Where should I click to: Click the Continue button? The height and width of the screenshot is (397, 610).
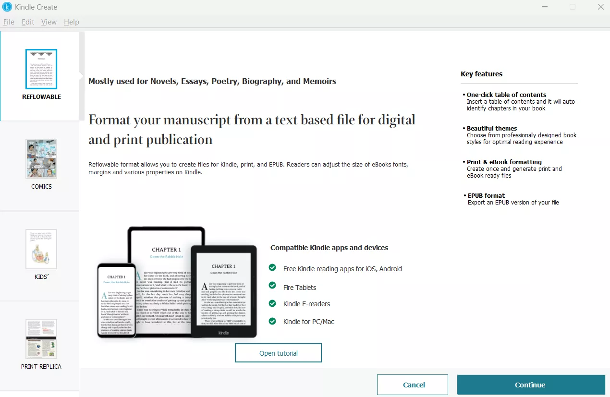point(531,385)
